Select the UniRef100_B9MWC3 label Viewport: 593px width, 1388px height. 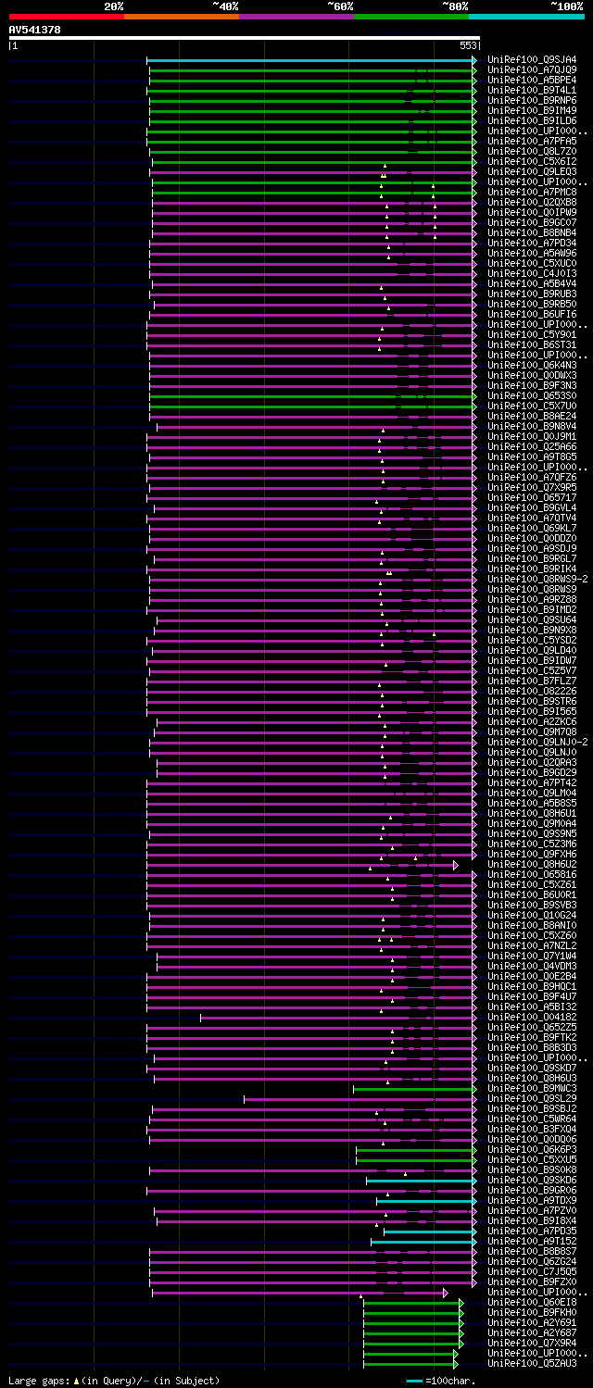532,1088
